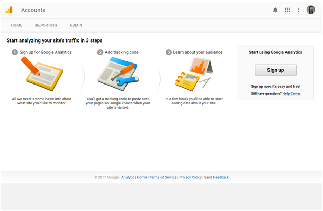Screen dimensions: 323x211
Task: Click 'Start analyzing your site's traffic' headline
Action: point(55,40)
